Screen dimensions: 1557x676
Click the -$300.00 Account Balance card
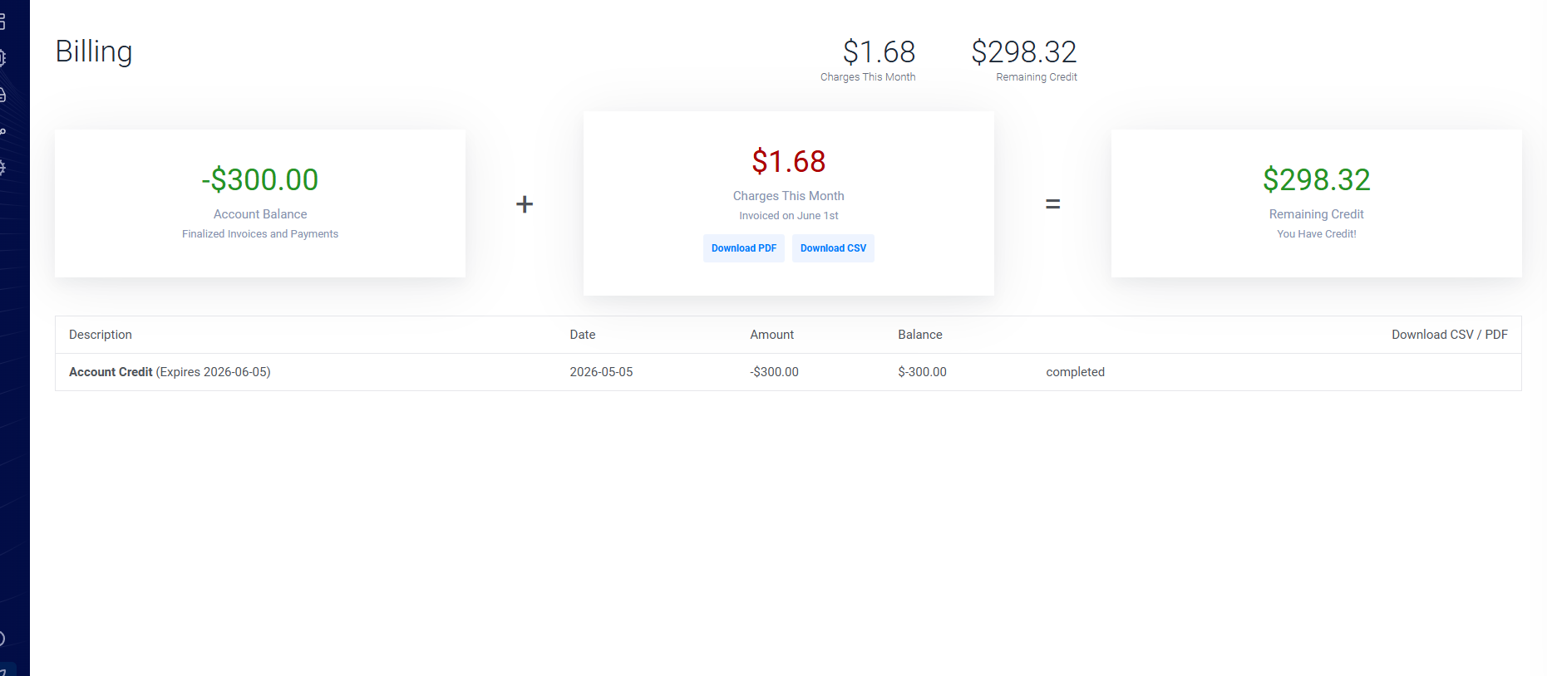coord(260,203)
